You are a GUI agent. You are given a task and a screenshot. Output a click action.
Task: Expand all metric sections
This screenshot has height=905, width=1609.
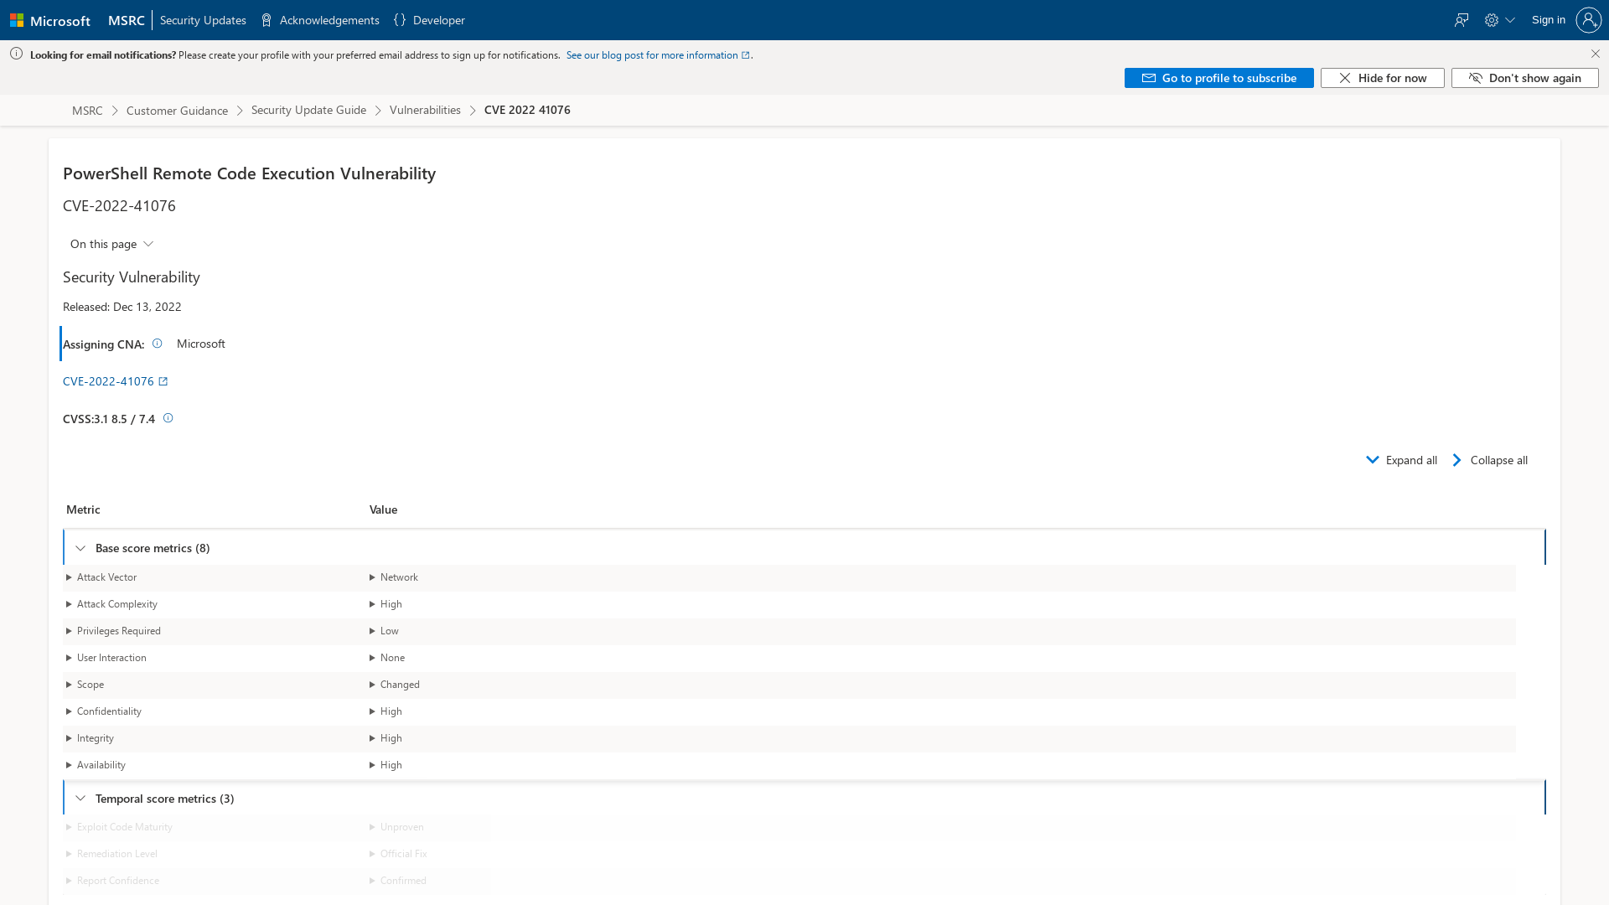point(1401,460)
